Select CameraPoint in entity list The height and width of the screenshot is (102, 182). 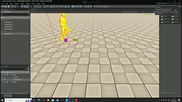pos(8,22)
